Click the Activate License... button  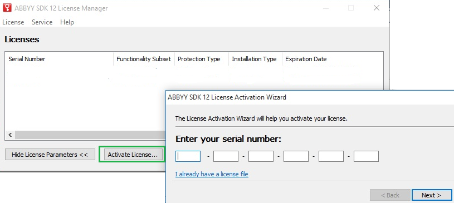click(133, 155)
